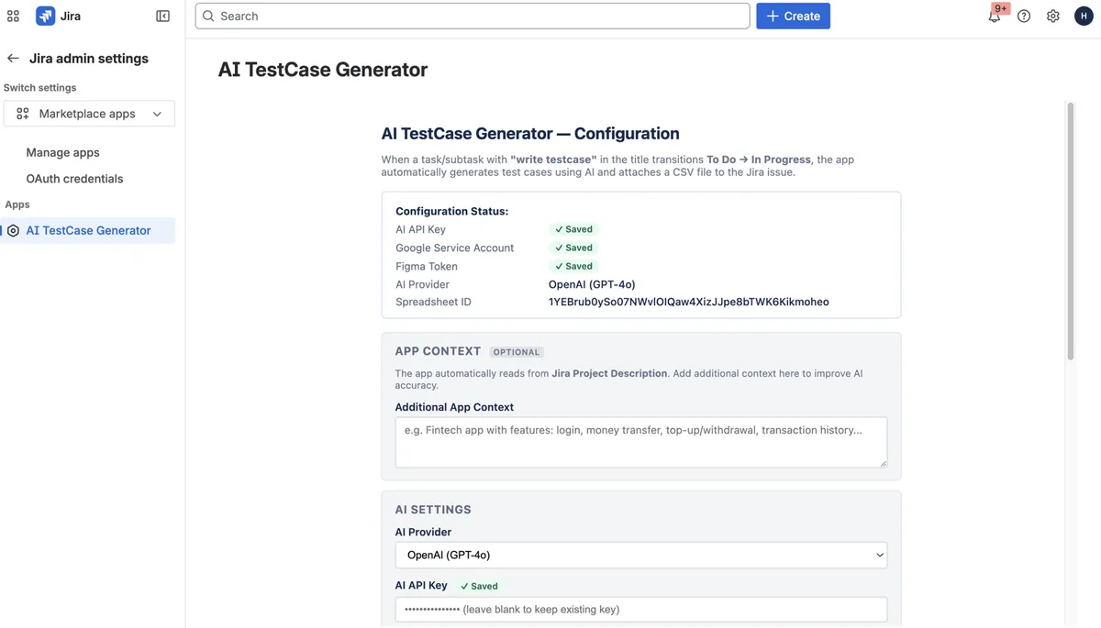Screen dimensions: 1101x628
Task: Click the Saved badge next to Google Service Account
Action: pos(573,248)
